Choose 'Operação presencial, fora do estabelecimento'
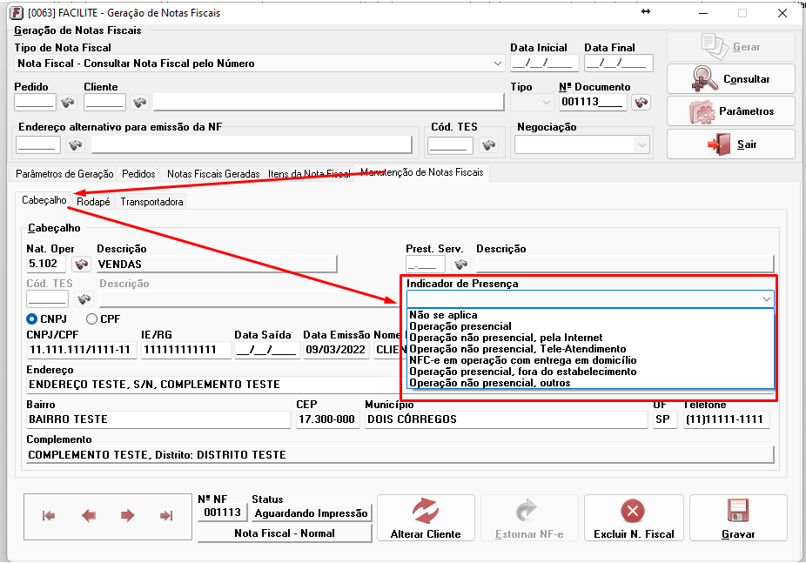This screenshot has width=806, height=563. tap(590, 372)
